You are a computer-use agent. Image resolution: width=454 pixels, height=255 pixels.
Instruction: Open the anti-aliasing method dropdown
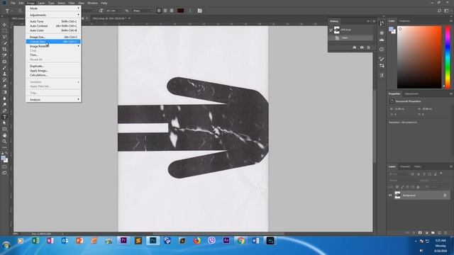coord(151,11)
